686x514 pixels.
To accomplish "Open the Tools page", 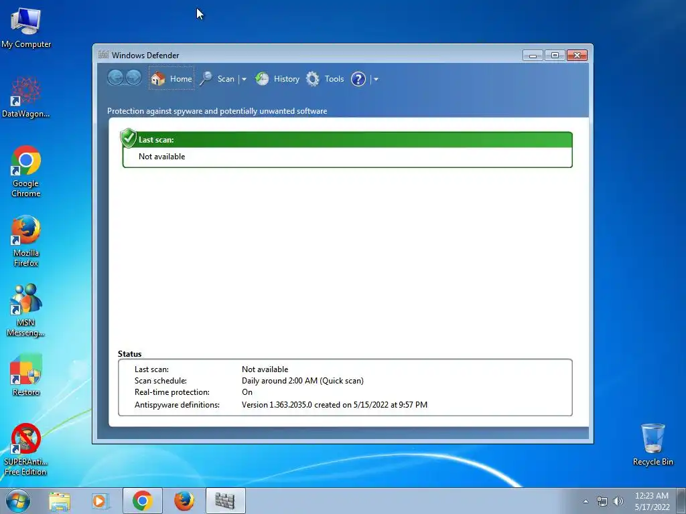I will pos(325,79).
